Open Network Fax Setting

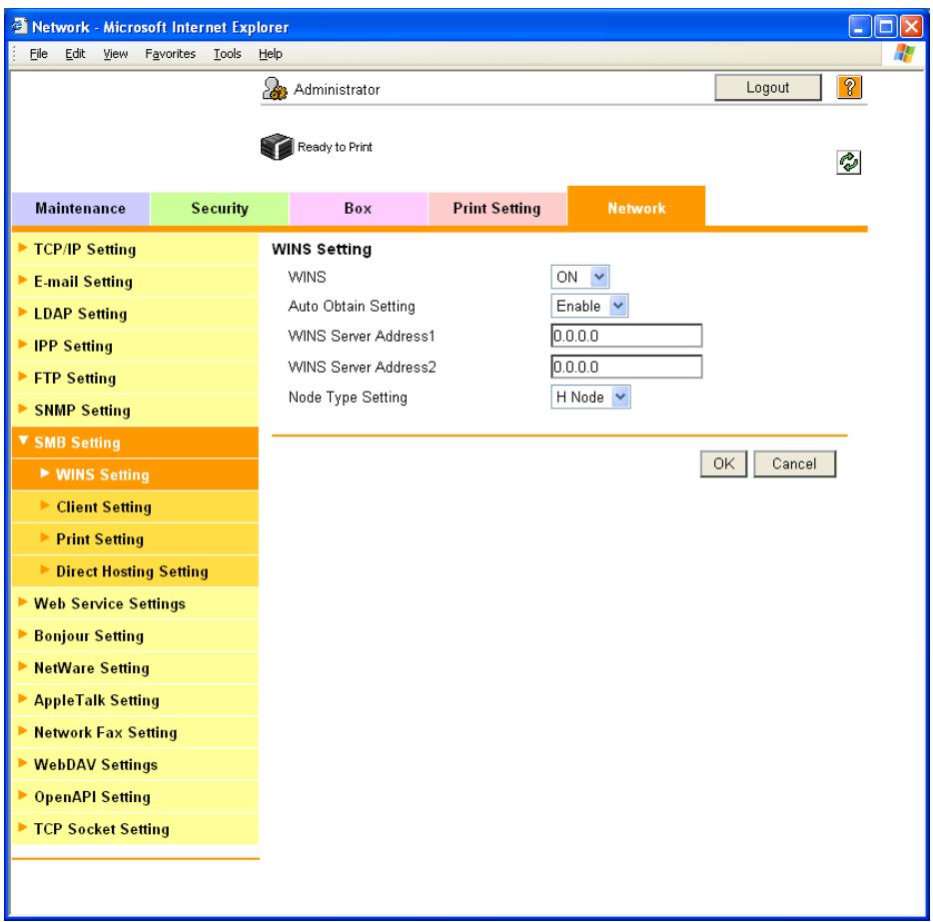(x=135, y=731)
